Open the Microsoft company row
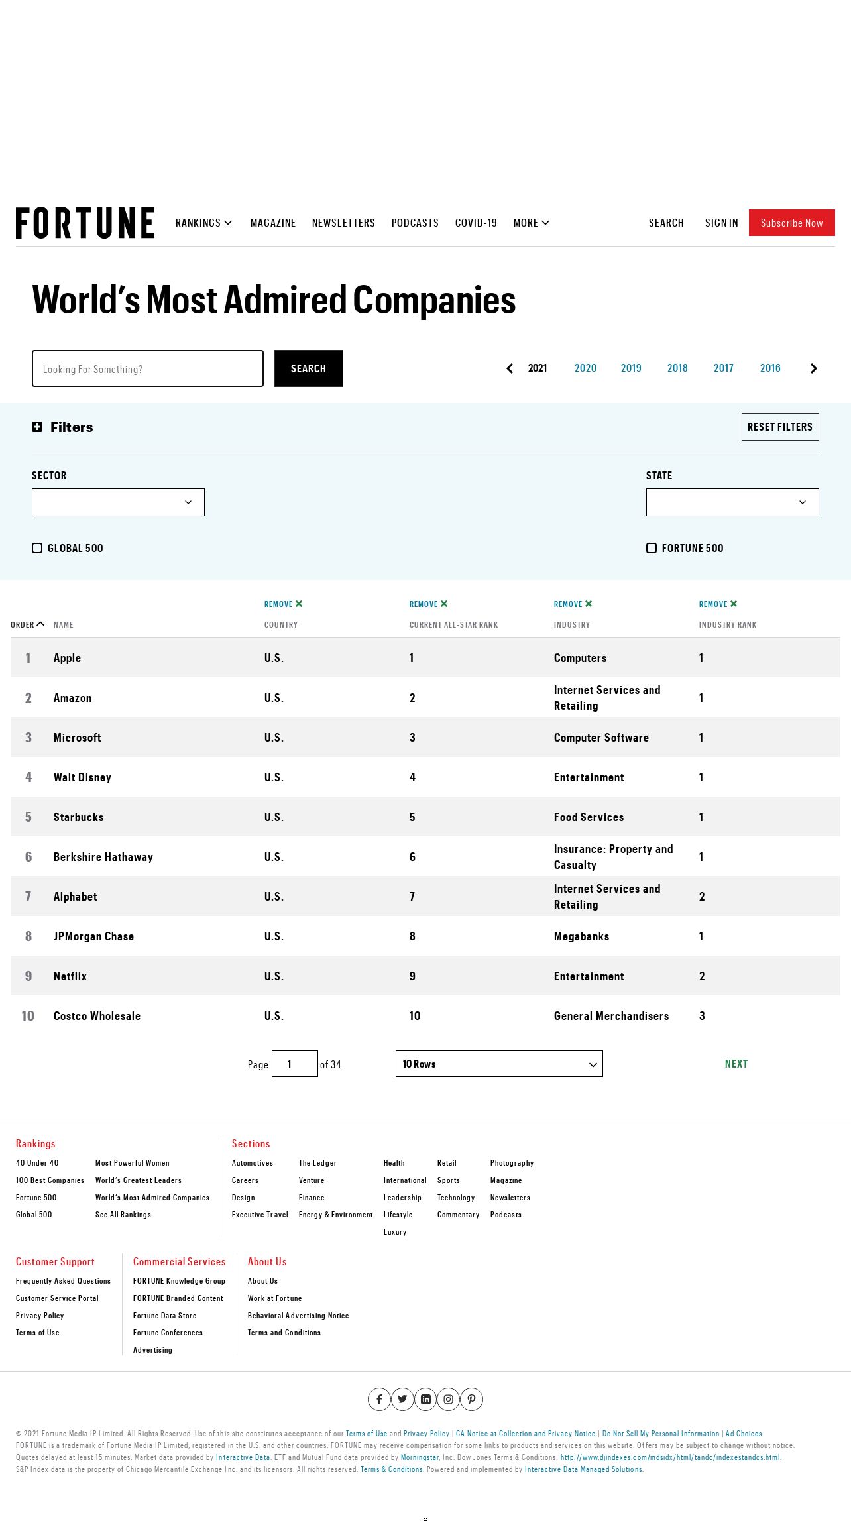This screenshot has height=1521, width=851. 425,737
